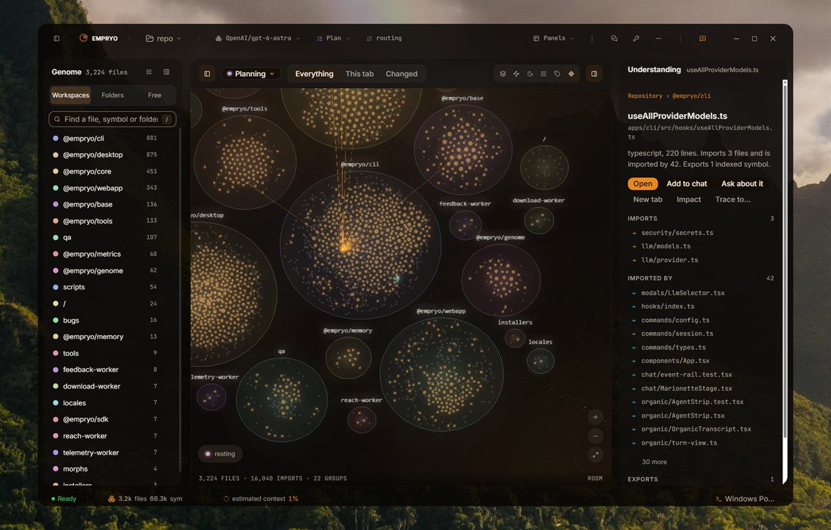Zoom out the graph with minus button
Screen dimensions: 831x530
point(595,436)
